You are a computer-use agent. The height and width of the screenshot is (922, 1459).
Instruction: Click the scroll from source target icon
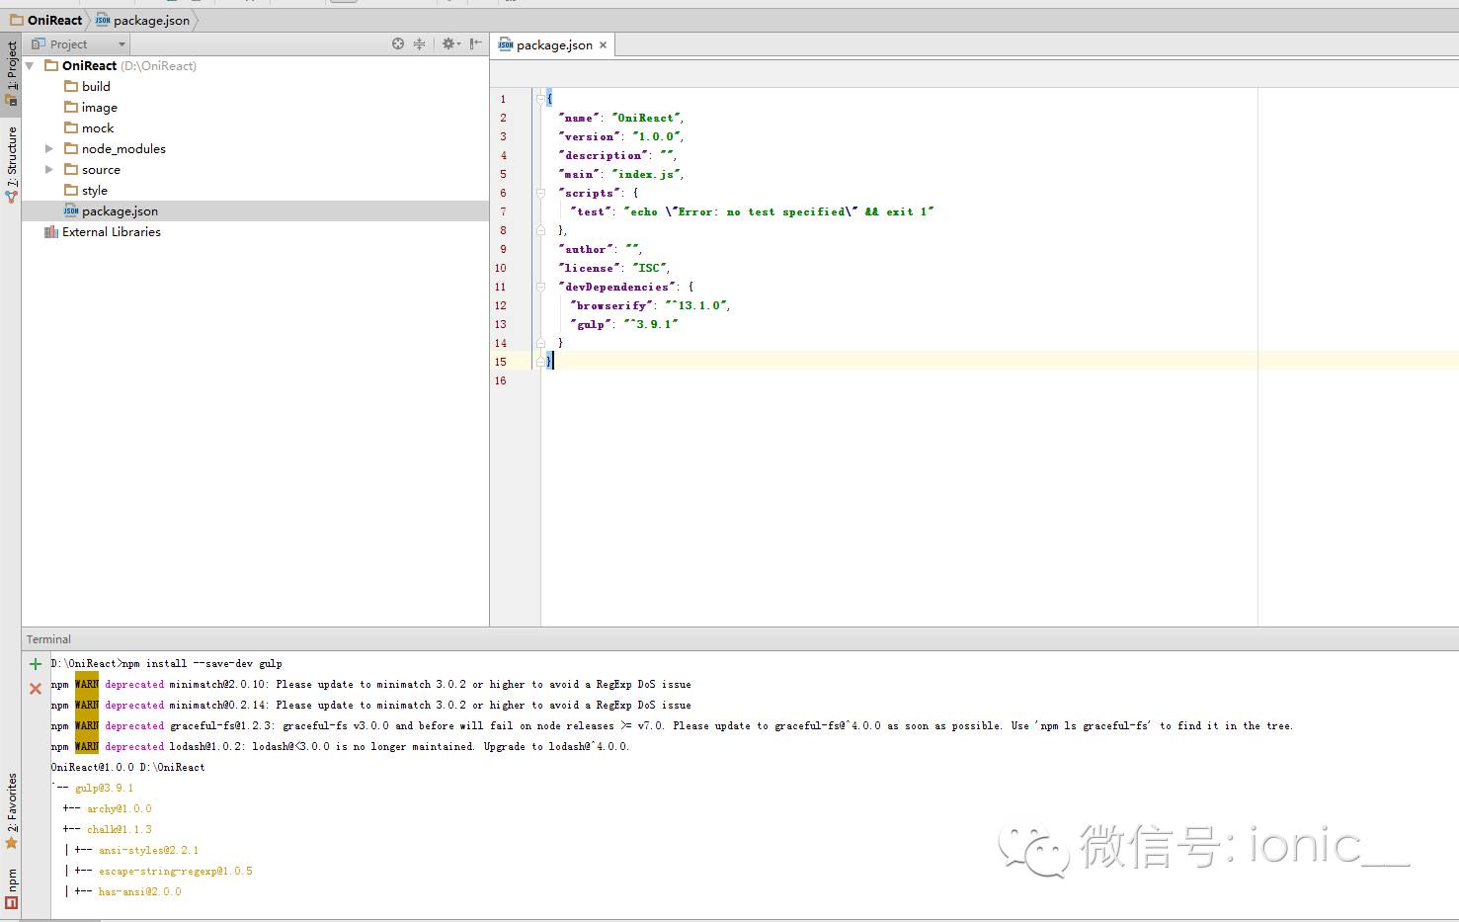(x=398, y=43)
